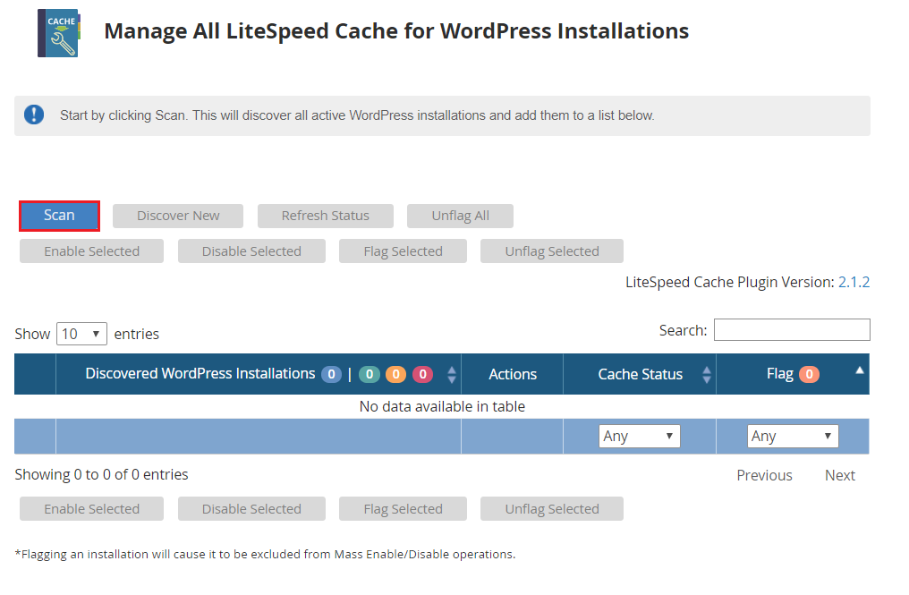Click the blue exclamation info icon
This screenshot has width=909, height=595.
pos(34,115)
